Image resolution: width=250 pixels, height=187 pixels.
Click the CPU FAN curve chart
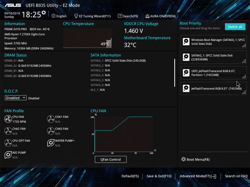[x=124, y=134]
